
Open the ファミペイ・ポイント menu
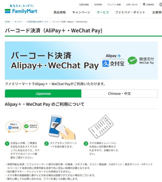click(130, 12)
